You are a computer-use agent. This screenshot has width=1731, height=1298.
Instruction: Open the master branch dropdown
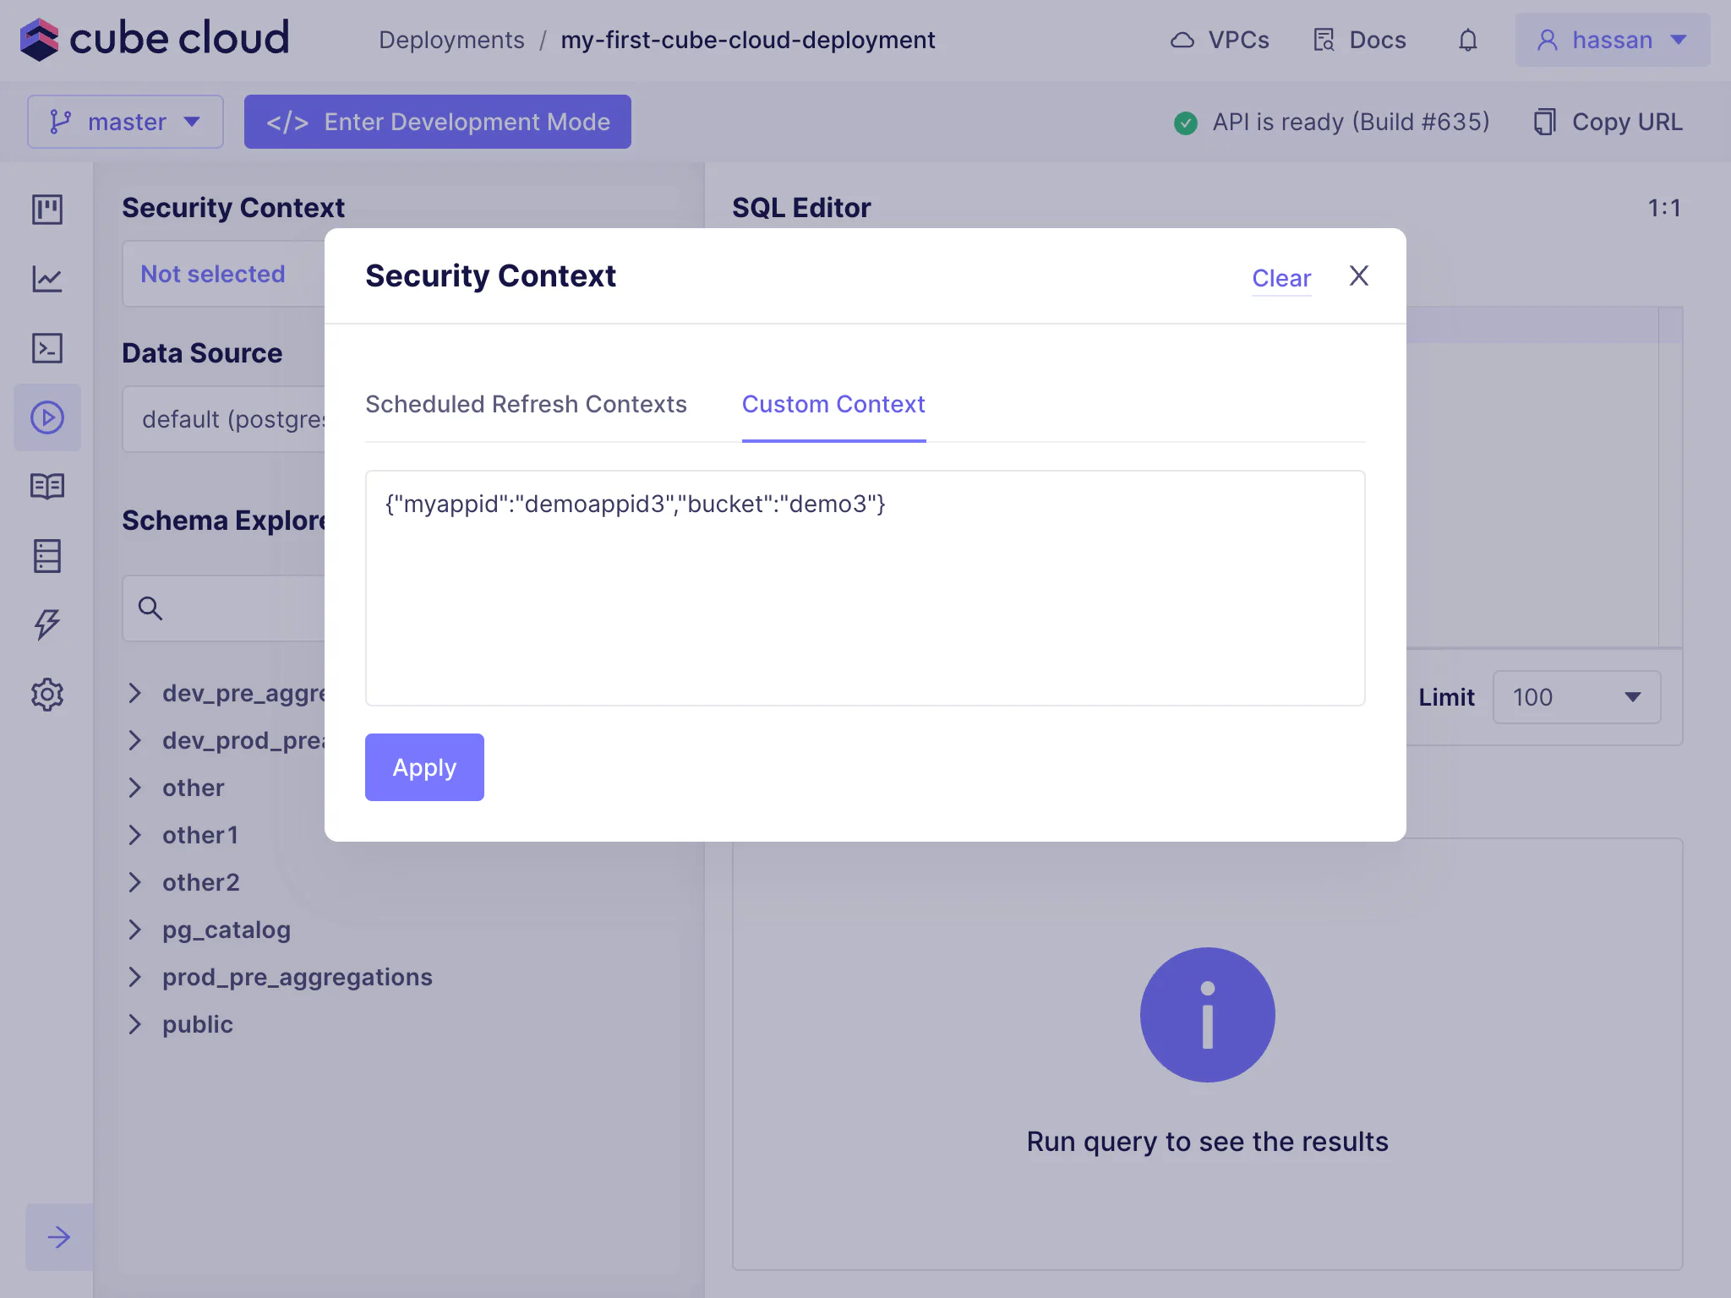pyautogui.click(x=125, y=122)
